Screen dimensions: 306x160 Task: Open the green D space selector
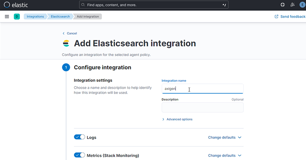click(17, 16)
